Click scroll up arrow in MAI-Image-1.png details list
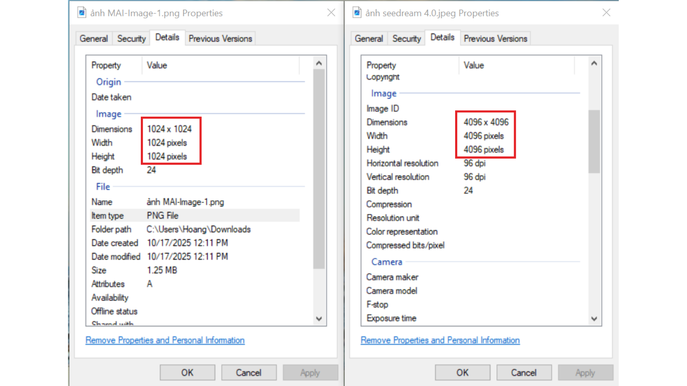 pos(319,63)
